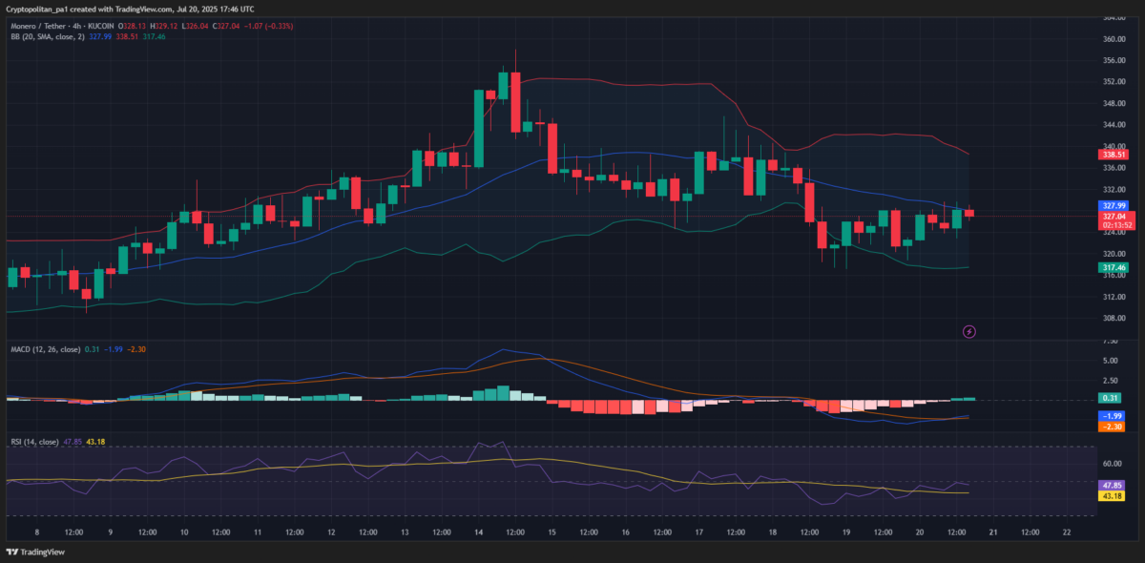This screenshot has height=563, width=1145.
Task: Click the 21 date label on time axis
Action: 991,532
